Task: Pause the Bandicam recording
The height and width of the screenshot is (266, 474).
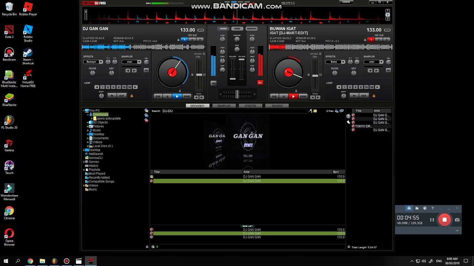Action: (x=432, y=220)
